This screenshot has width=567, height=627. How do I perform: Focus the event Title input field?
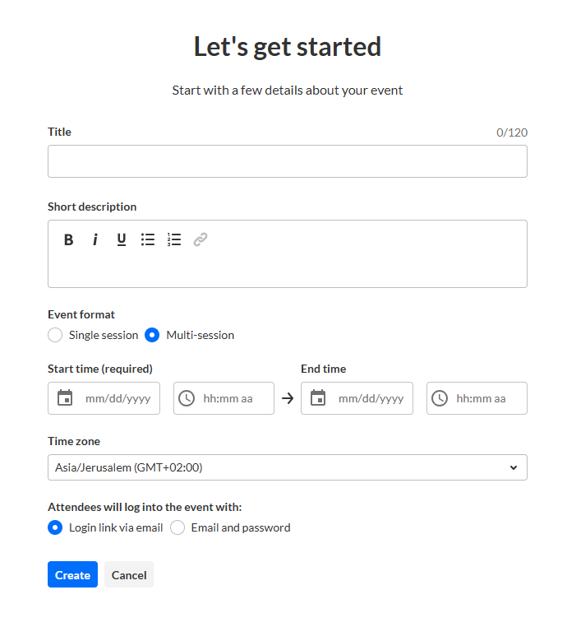287,161
